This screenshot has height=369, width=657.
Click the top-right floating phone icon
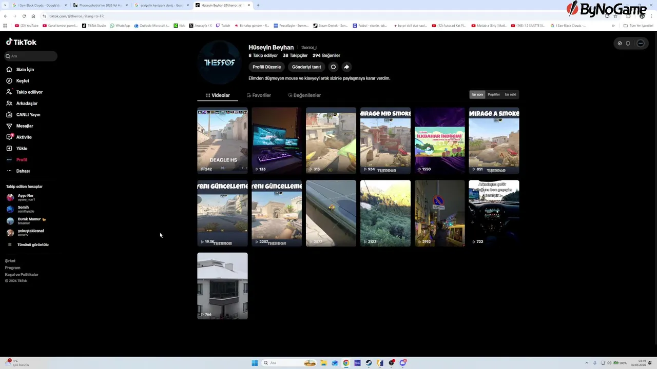tap(628, 43)
